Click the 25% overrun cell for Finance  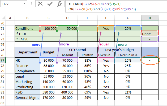128,66
